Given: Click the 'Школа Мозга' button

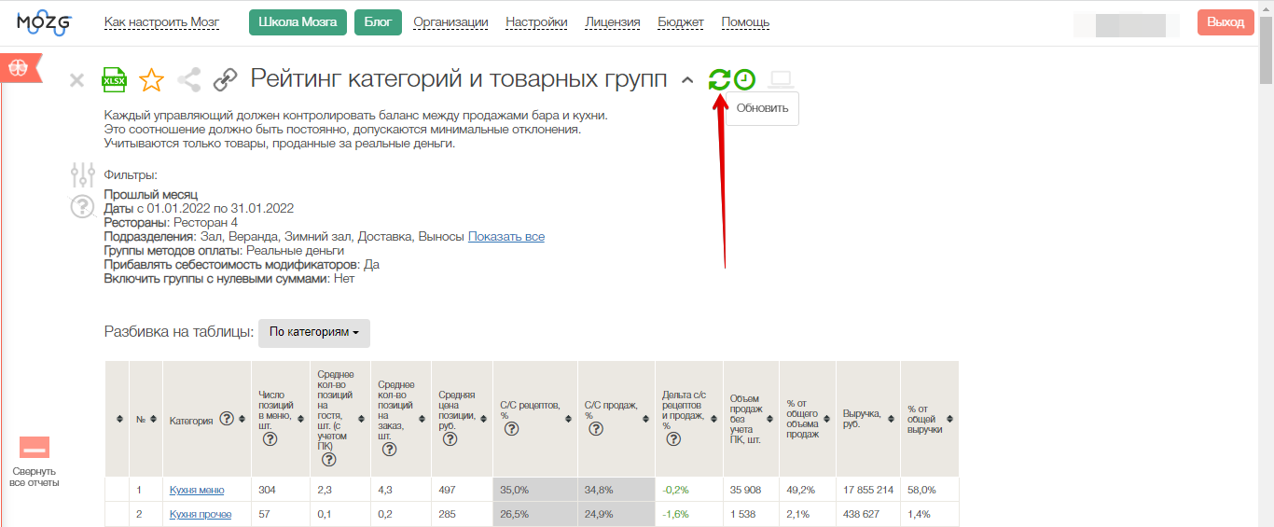Looking at the screenshot, I should click(298, 22).
